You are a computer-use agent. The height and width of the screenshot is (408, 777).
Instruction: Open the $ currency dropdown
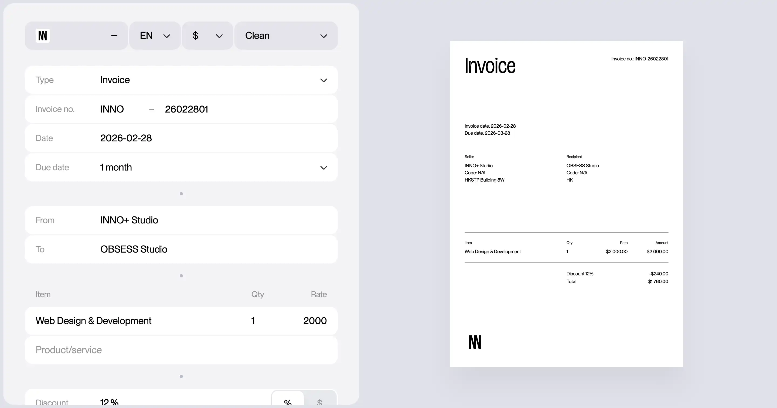[207, 36]
